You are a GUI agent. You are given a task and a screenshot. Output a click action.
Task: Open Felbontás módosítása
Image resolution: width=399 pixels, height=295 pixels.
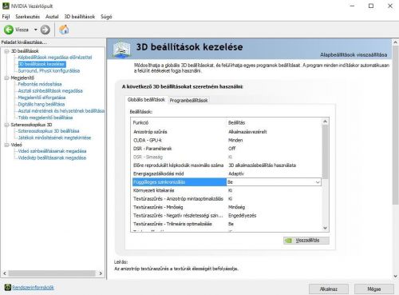[40, 84]
